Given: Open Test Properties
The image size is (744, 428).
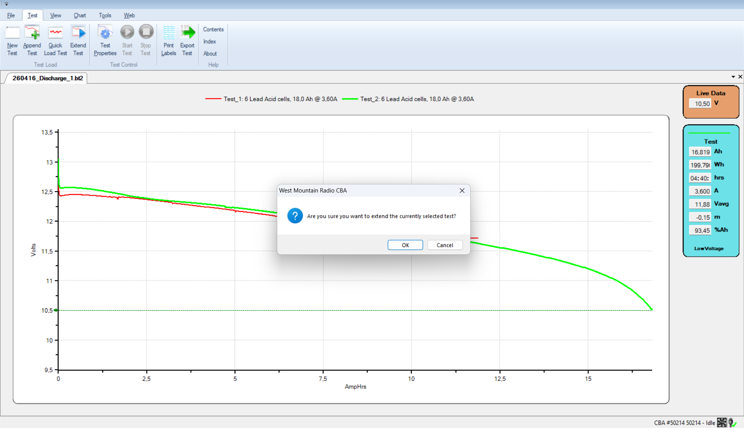Looking at the screenshot, I should click(105, 33).
